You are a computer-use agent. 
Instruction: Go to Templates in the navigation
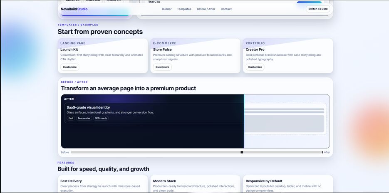(x=184, y=9)
